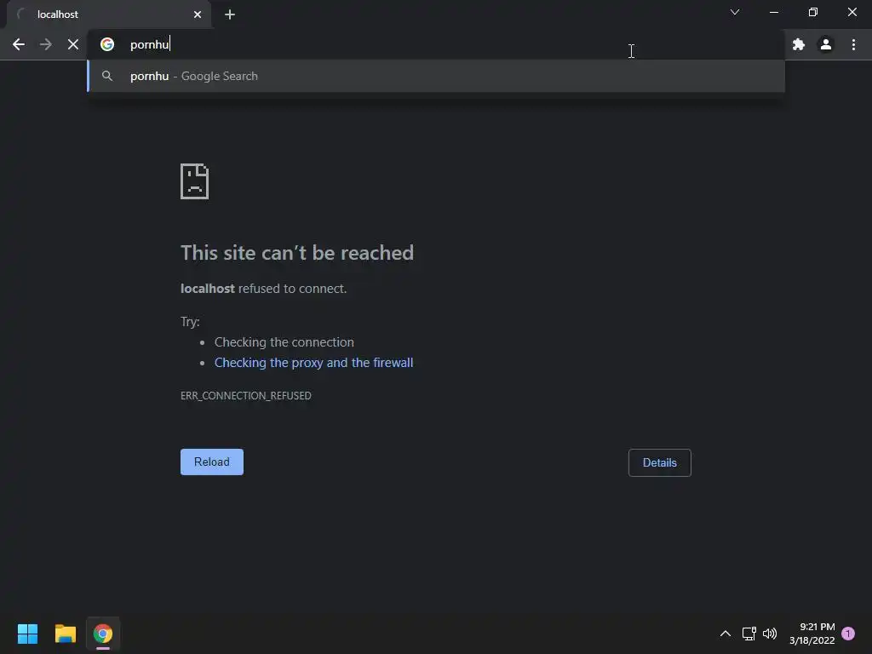Stop loading the page with X button
The image size is (872, 654).
click(73, 44)
